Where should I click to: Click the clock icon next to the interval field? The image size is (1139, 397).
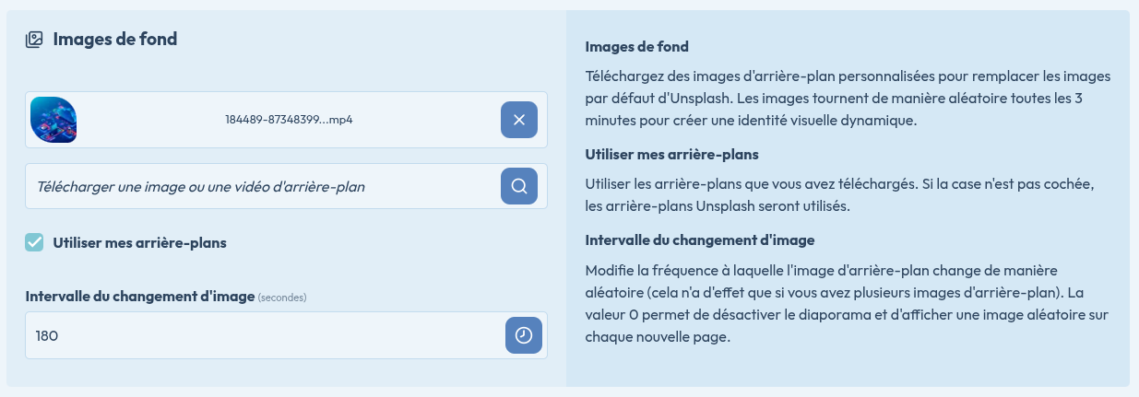click(x=524, y=335)
